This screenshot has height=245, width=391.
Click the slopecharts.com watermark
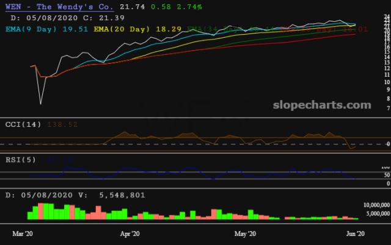[x=322, y=105]
